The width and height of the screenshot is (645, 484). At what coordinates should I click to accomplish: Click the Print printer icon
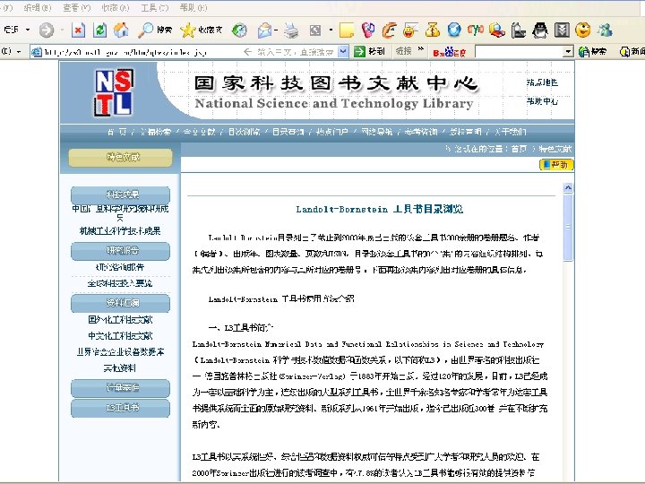tap(291, 30)
